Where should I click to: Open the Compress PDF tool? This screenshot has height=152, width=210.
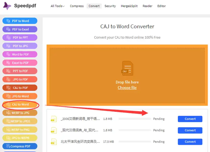pyautogui.click(x=20, y=146)
